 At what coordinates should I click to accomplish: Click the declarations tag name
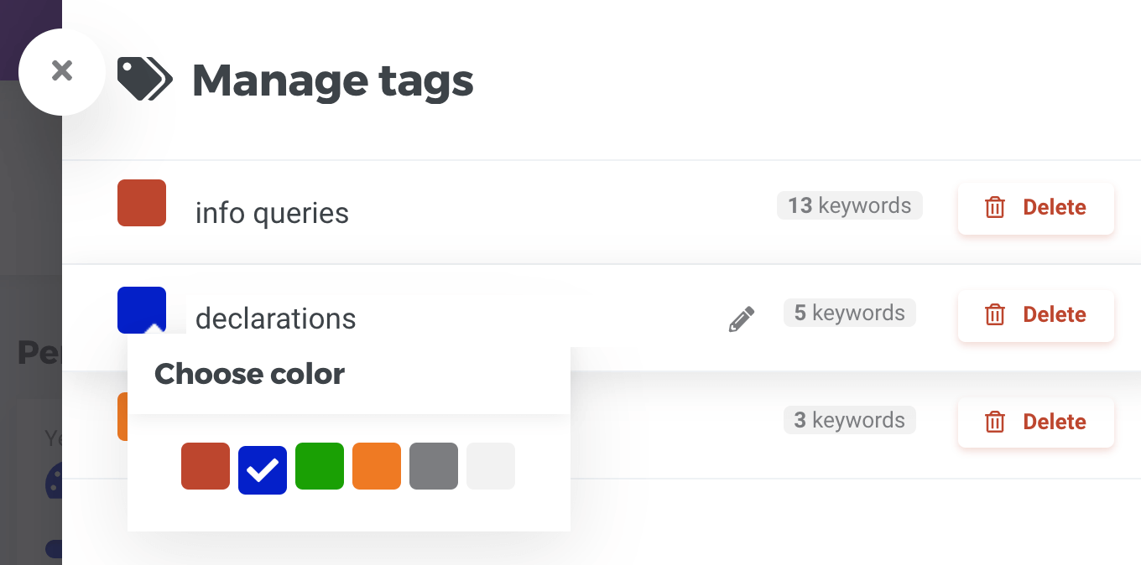click(275, 319)
